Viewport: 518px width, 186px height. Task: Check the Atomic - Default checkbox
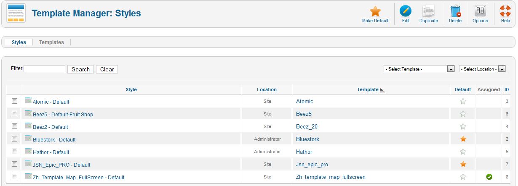pos(14,101)
